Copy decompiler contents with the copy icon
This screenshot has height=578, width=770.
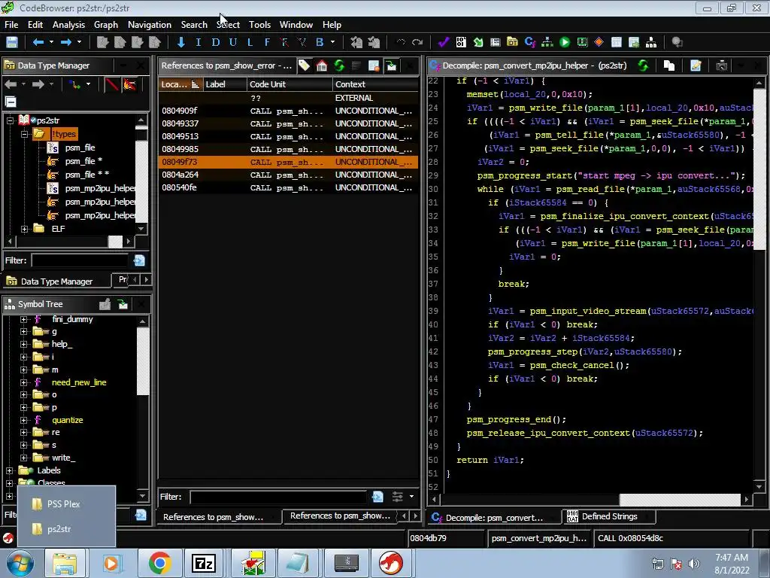pyautogui.click(x=668, y=65)
